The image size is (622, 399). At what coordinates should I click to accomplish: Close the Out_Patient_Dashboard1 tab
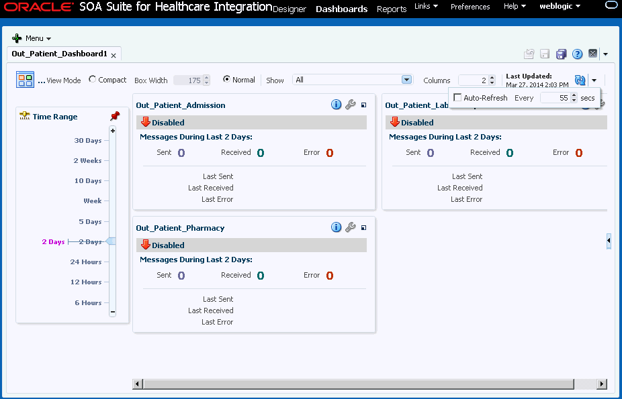tap(114, 56)
